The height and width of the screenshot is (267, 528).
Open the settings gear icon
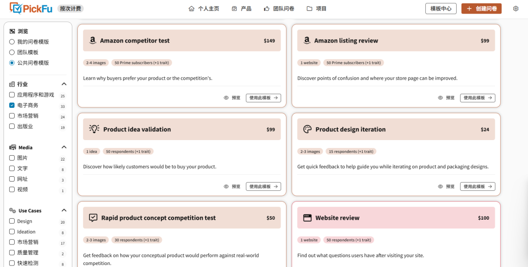click(516, 8)
